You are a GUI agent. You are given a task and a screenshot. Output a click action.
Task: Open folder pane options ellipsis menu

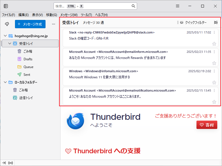(54, 24)
